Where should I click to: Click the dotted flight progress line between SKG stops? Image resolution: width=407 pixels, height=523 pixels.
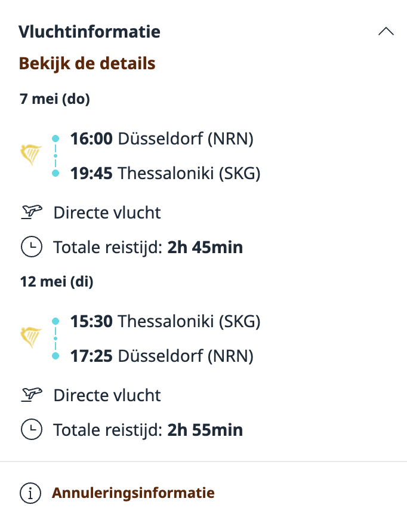[56, 338]
